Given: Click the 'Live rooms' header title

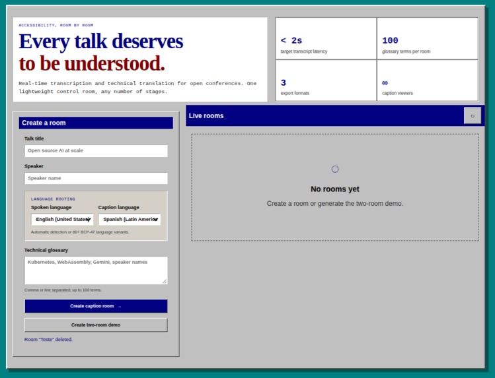Looking at the screenshot, I should pyautogui.click(x=206, y=115).
